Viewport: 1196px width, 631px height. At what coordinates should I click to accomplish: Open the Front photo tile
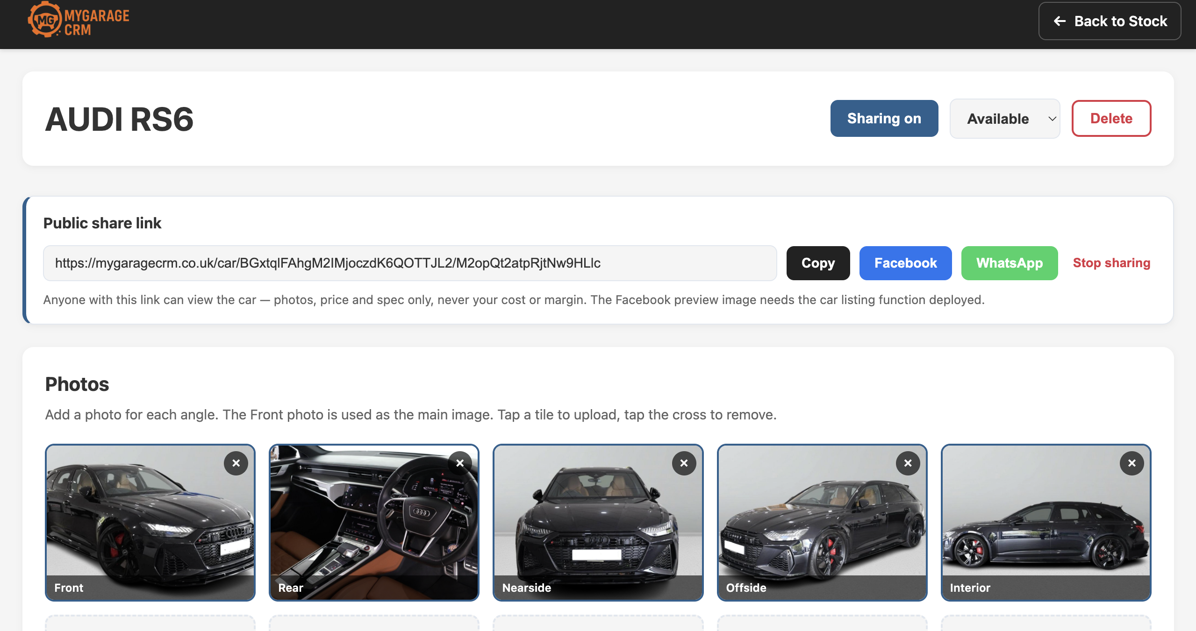150,523
